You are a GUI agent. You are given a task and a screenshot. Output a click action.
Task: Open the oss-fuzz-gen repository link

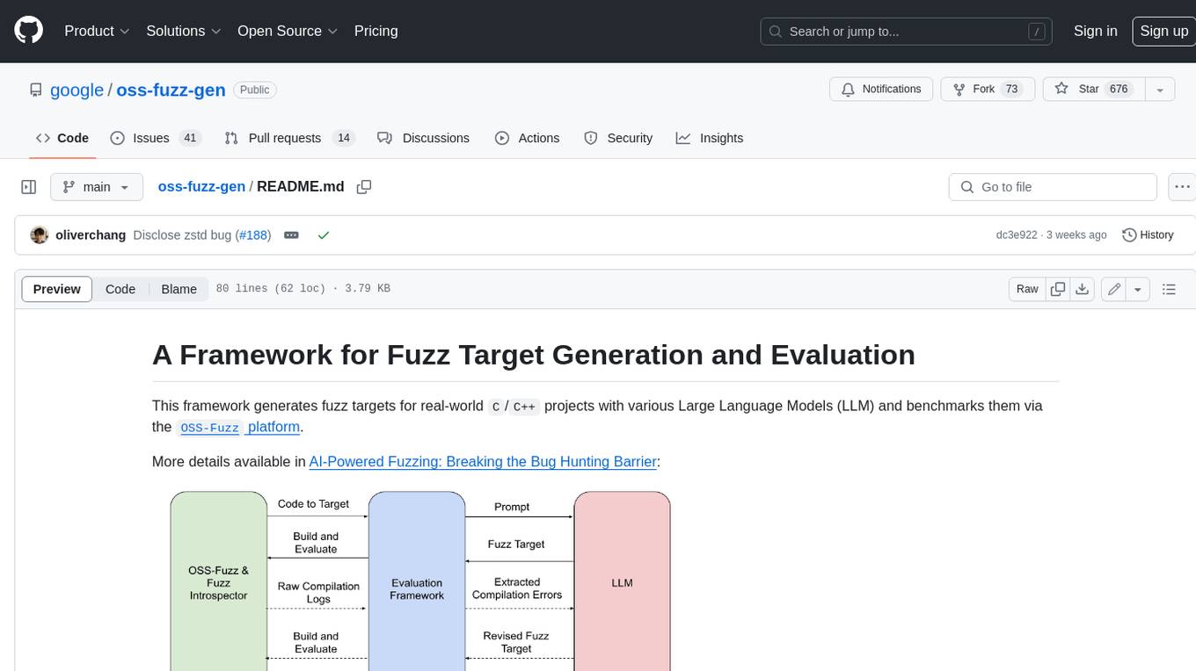click(x=171, y=90)
